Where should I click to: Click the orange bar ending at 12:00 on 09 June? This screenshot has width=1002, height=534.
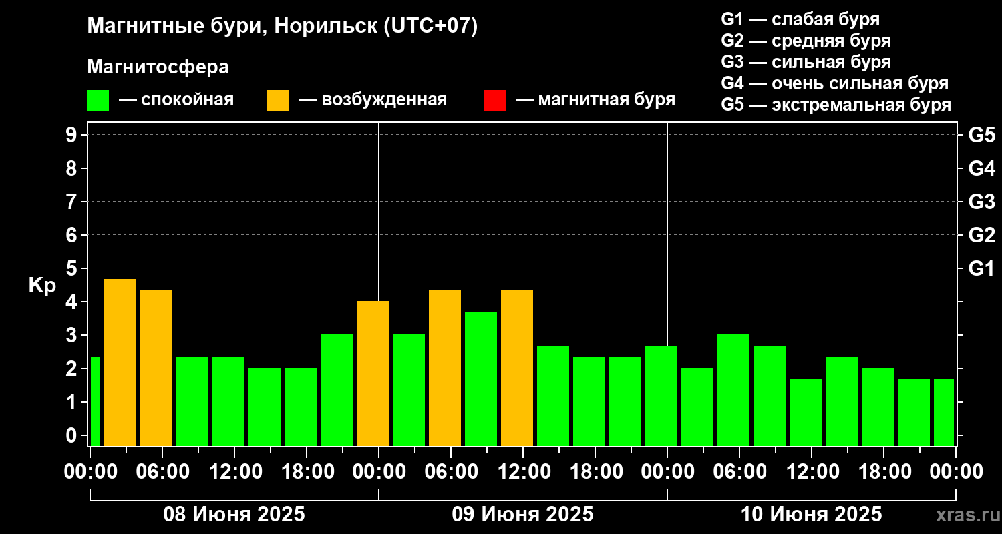coord(517,368)
